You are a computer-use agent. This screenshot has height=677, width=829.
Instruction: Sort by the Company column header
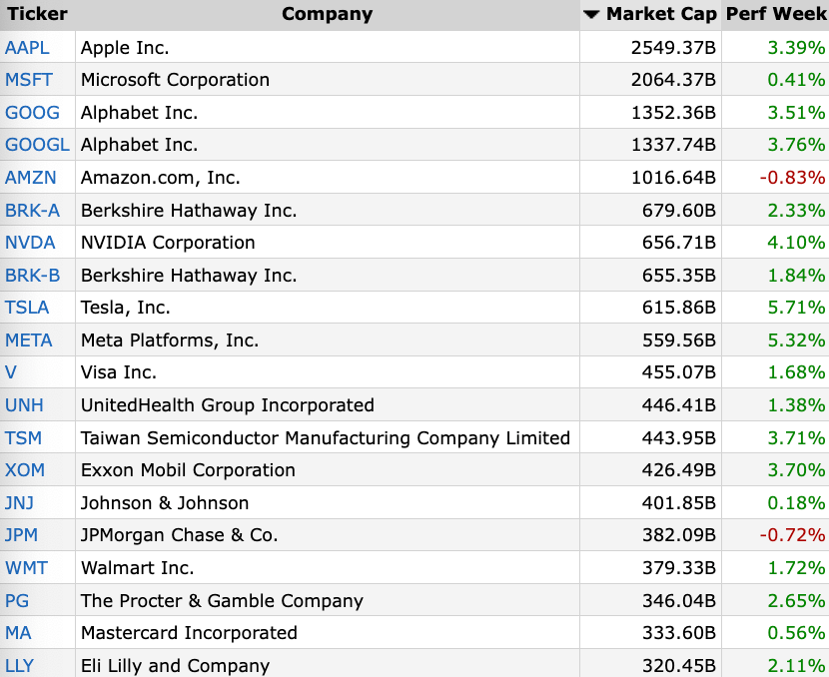click(328, 14)
